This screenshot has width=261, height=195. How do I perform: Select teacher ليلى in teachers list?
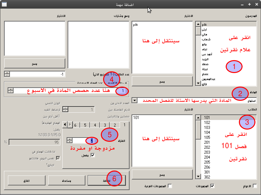(205, 29)
